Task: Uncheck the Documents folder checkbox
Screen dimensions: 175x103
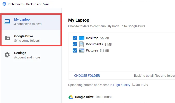Action: [x=75, y=44]
